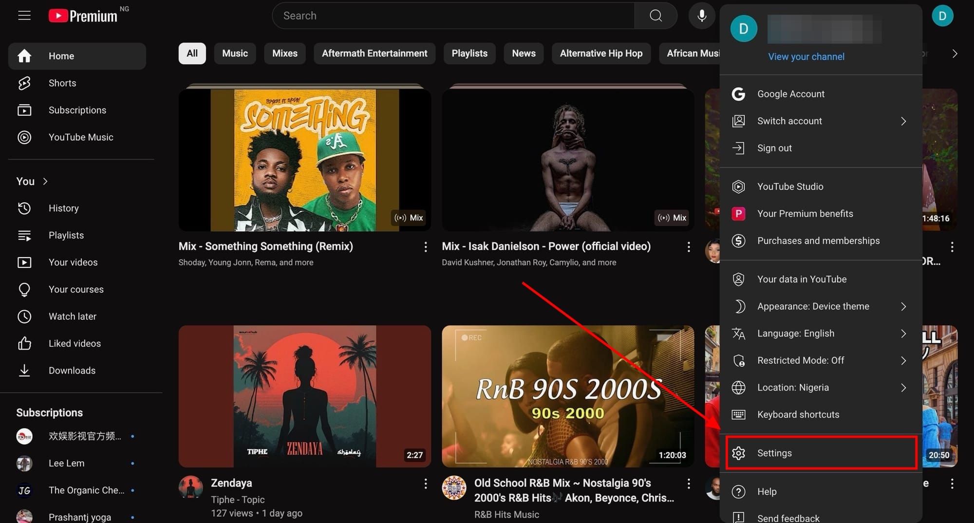Open Keyboard shortcuts
This screenshot has height=523, width=974.
pos(821,414)
